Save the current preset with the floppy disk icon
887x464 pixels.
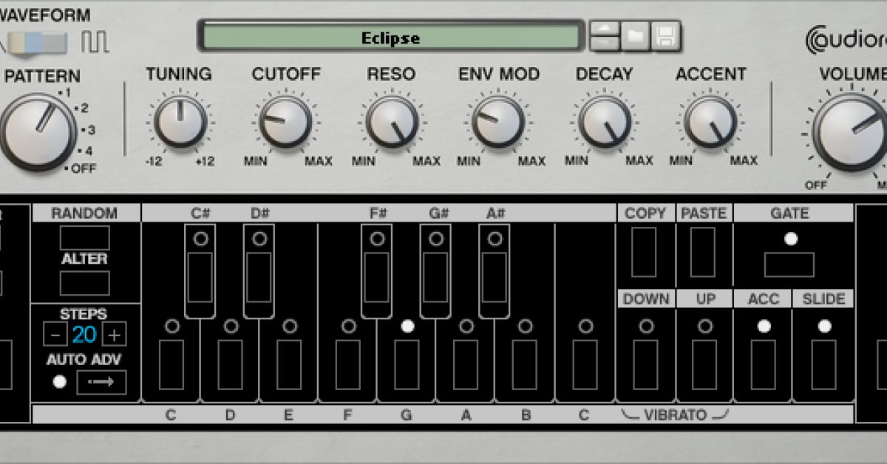pos(665,36)
